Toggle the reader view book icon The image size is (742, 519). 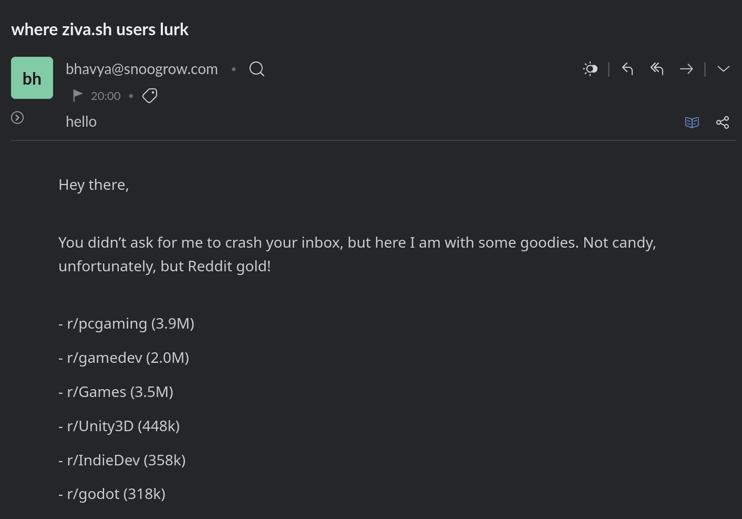(x=692, y=122)
